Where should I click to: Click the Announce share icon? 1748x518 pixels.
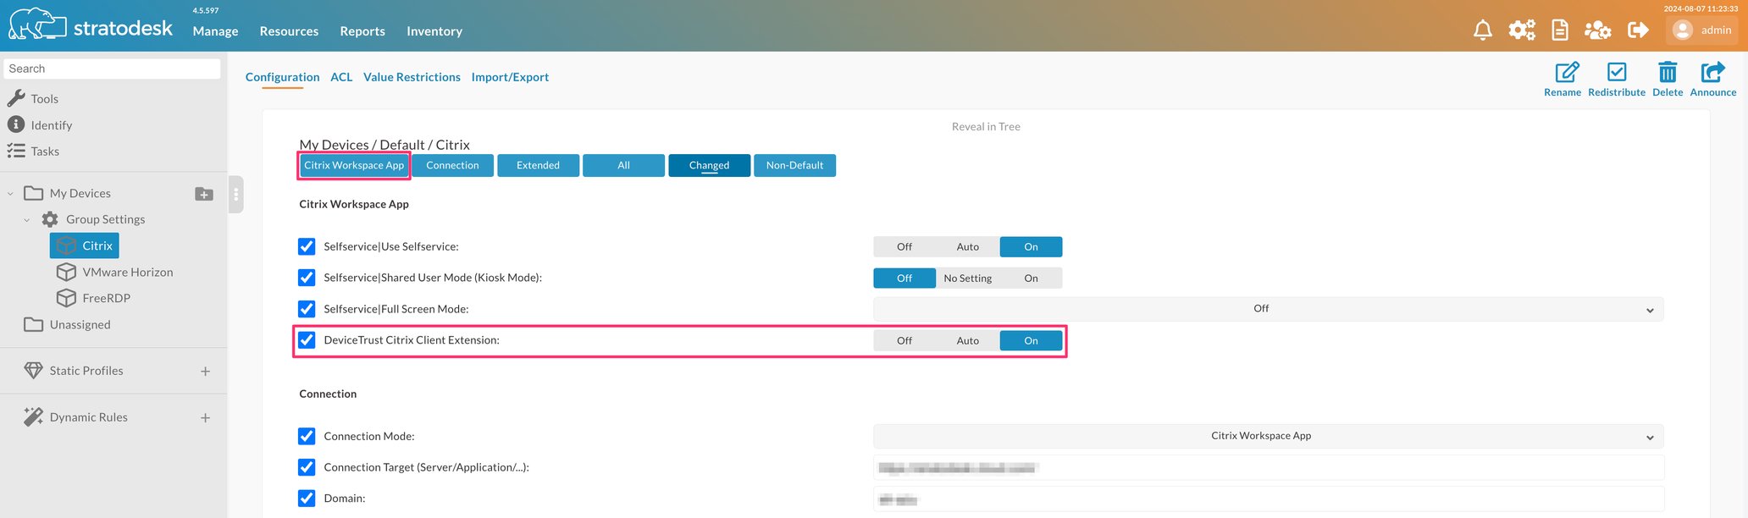click(x=1712, y=73)
